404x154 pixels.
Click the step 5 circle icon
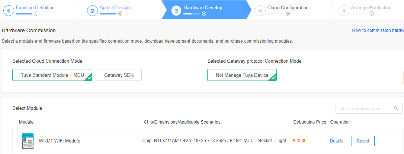click(344, 11)
